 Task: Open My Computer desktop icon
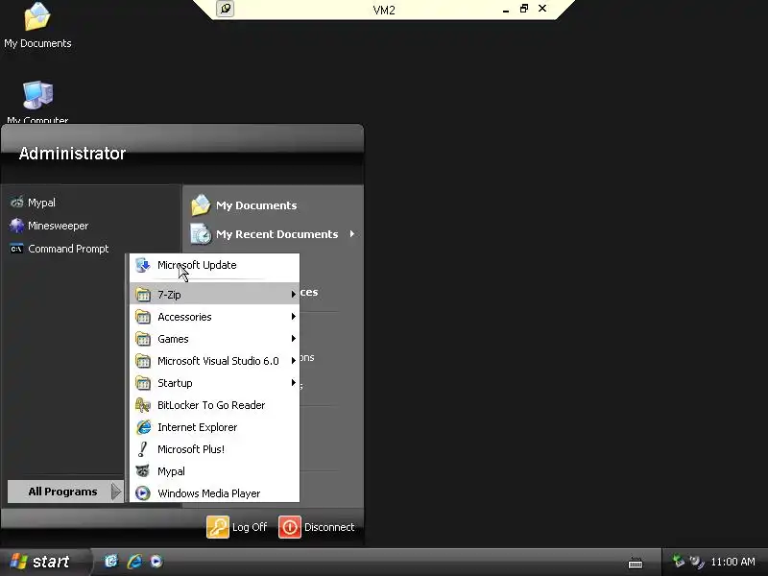[x=37, y=102]
